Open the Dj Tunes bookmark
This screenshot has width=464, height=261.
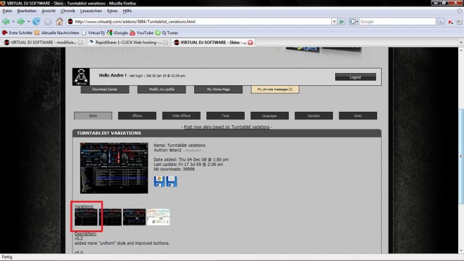[x=167, y=33]
